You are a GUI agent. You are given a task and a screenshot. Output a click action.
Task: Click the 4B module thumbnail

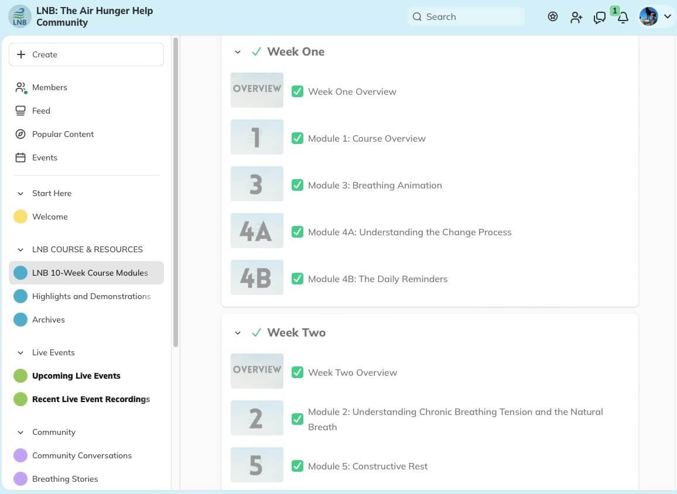coord(257,277)
